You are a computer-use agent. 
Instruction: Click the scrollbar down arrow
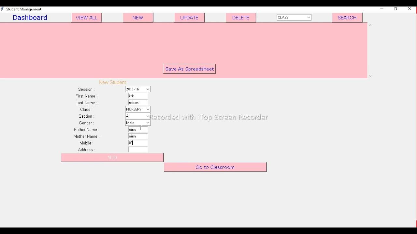tap(370, 76)
